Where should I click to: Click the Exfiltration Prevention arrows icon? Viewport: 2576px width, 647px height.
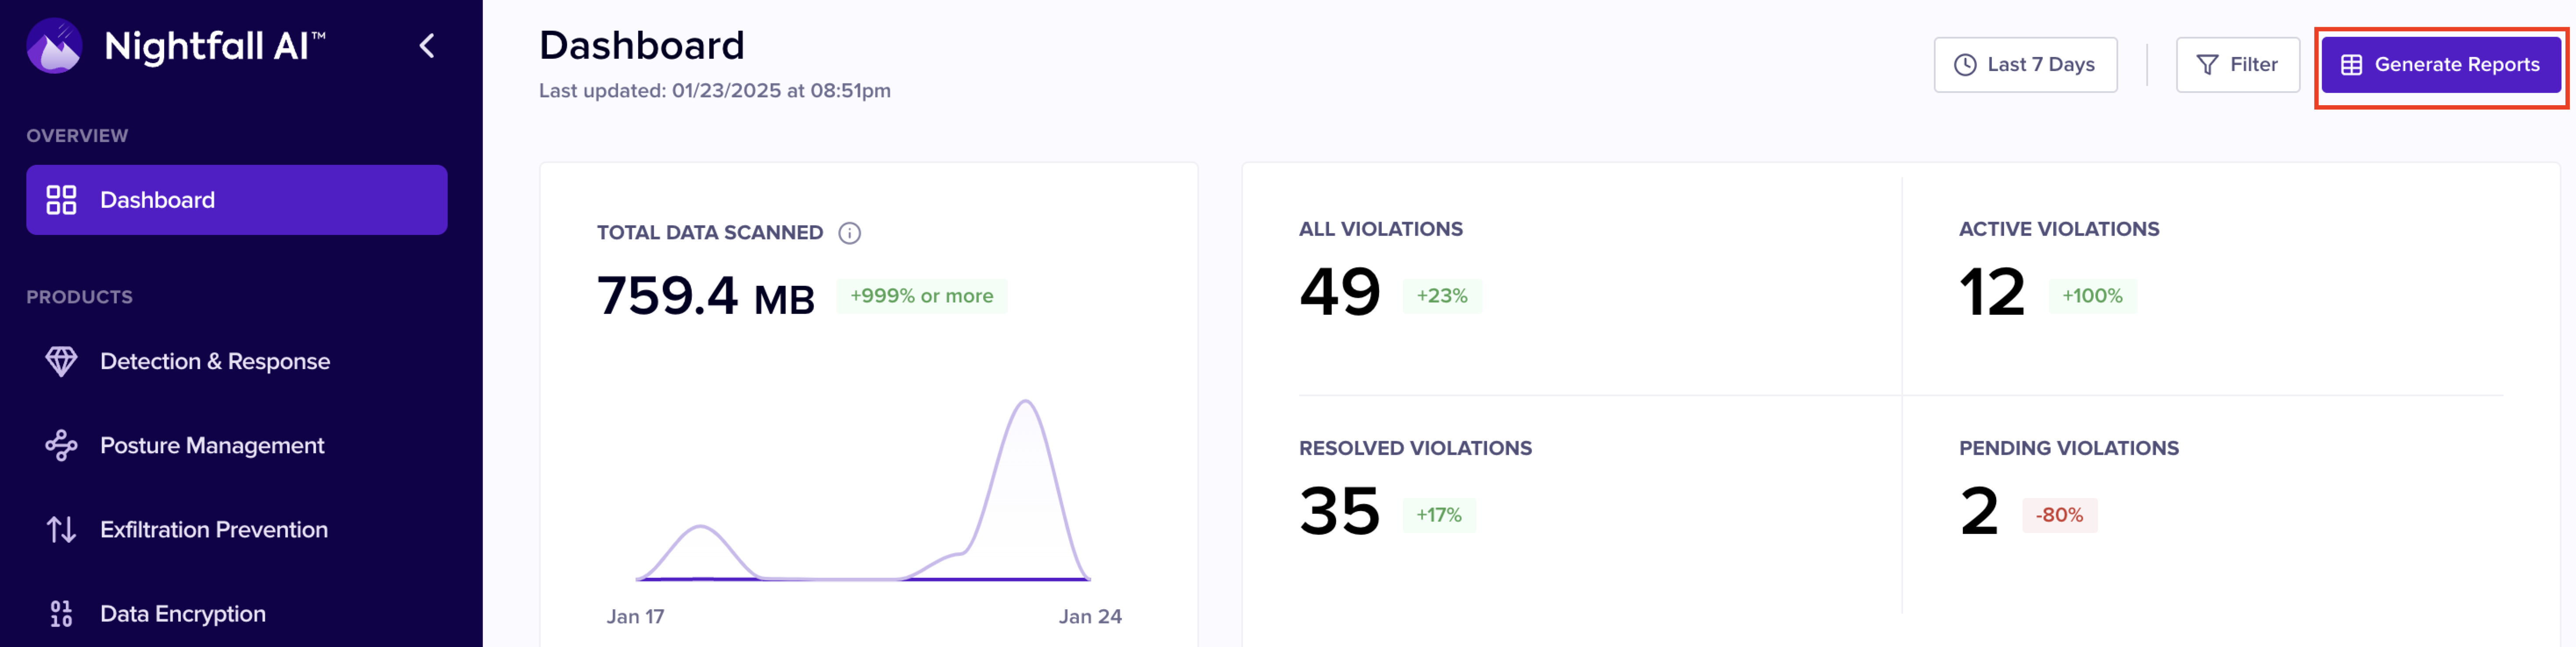61,529
